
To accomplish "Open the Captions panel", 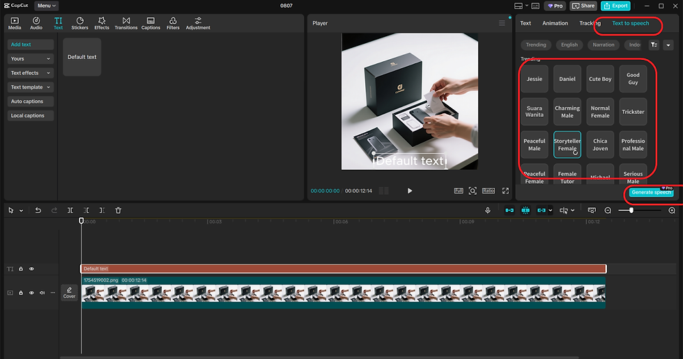I will (x=151, y=24).
